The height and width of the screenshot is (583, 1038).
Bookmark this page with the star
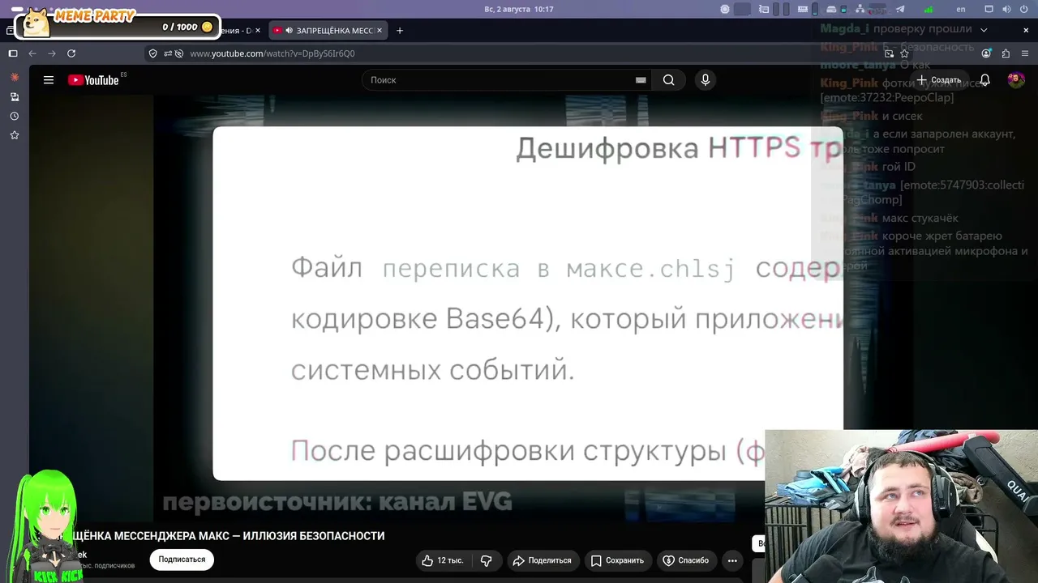[904, 53]
